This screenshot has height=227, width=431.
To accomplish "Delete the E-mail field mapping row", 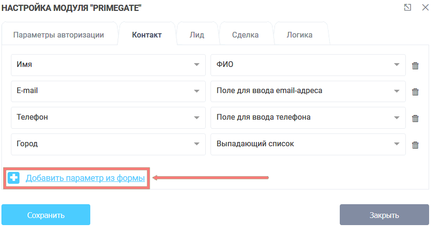I will point(415,92).
